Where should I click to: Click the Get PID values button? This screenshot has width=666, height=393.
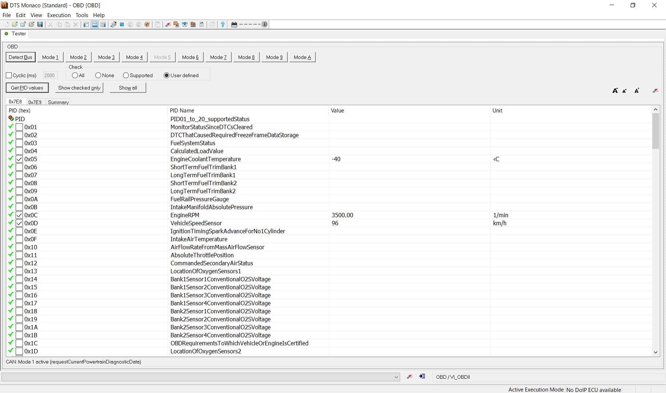(27, 88)
